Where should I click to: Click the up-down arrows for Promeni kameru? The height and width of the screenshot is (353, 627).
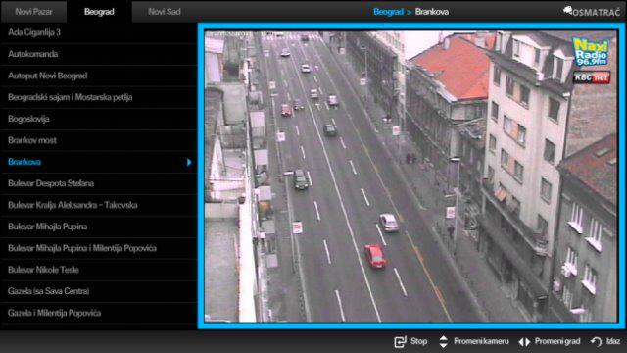[x=443, y=341]
